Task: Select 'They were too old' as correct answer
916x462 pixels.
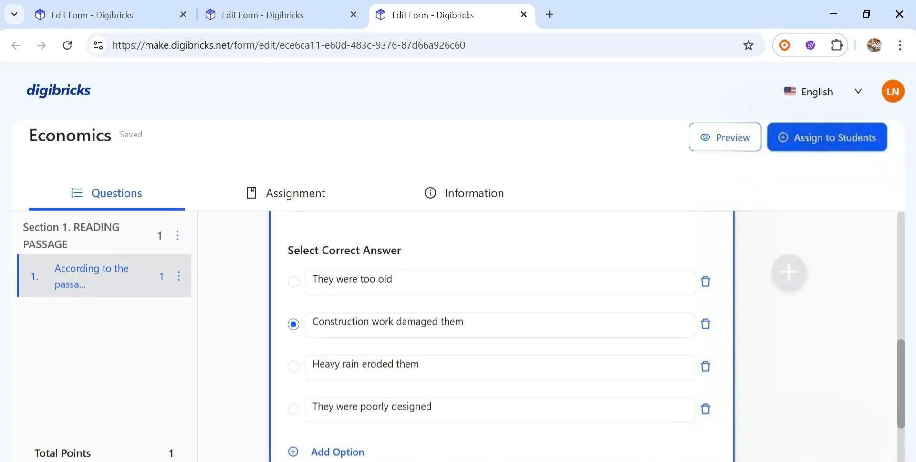Action: coord(293,282)
